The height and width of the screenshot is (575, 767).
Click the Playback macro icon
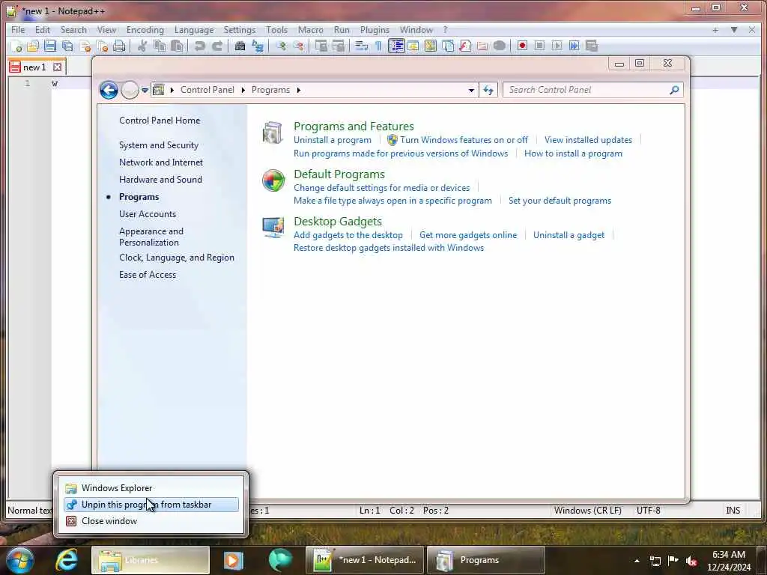557,46
